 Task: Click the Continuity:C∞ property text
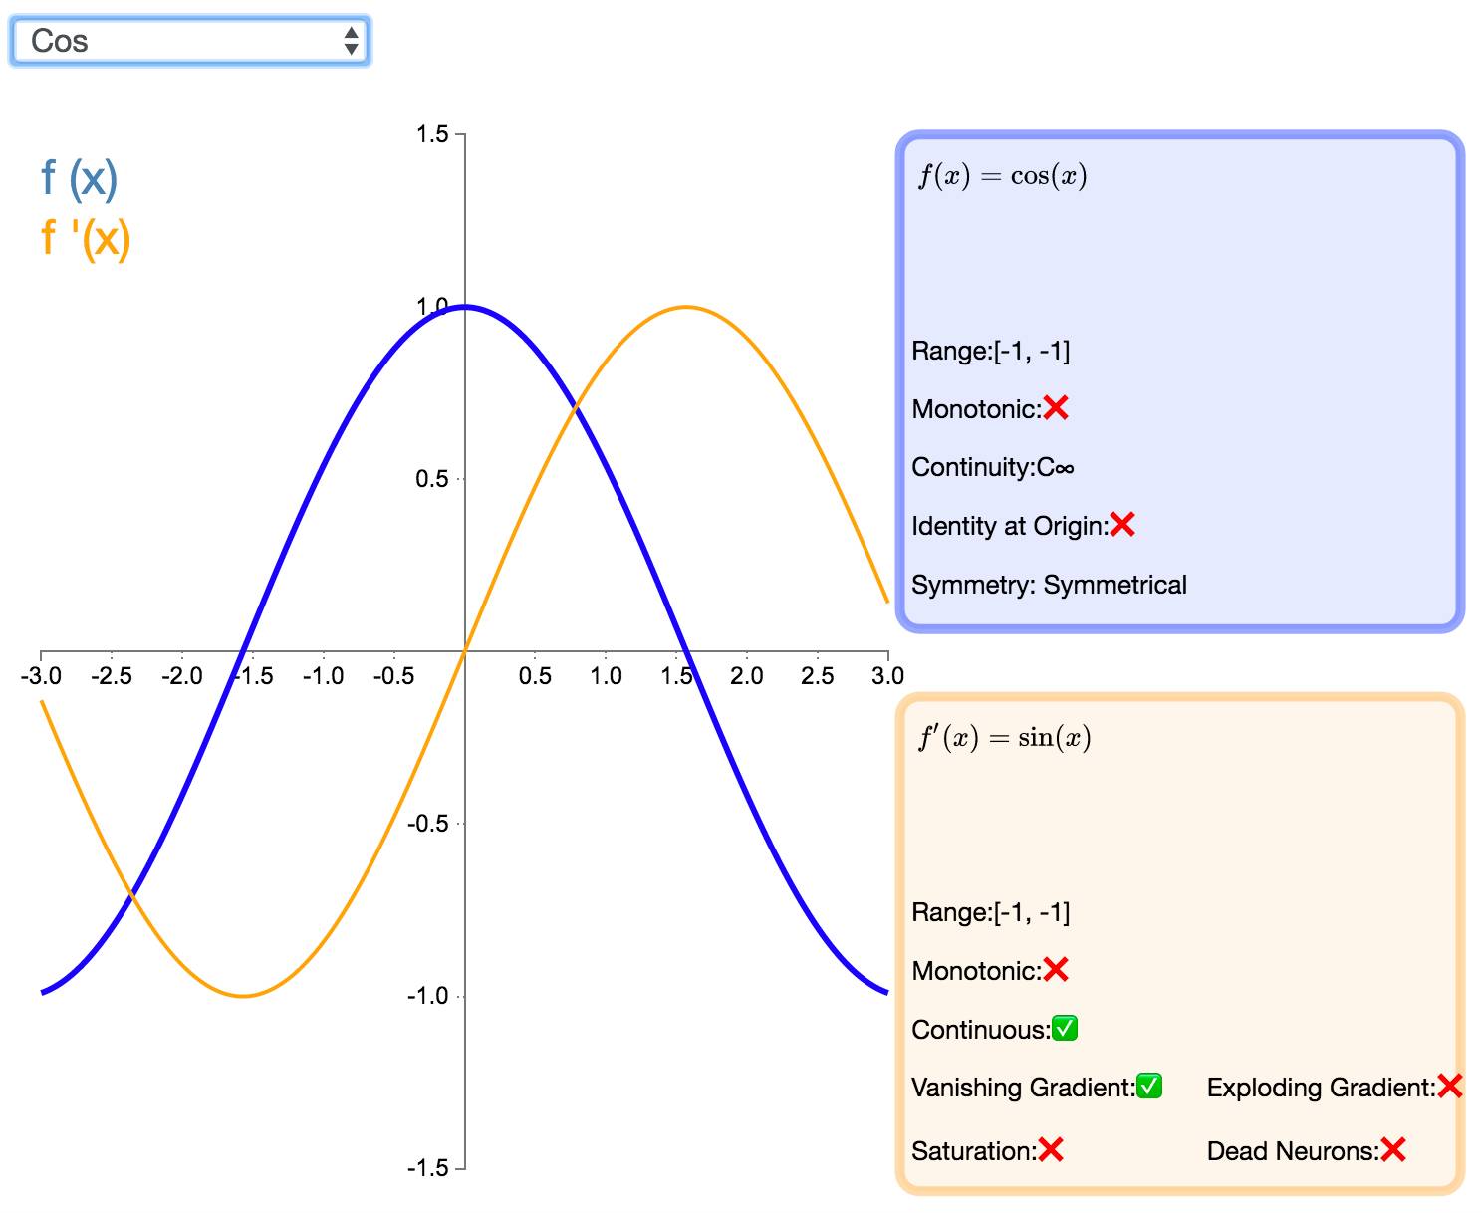(x=992, y=467)
